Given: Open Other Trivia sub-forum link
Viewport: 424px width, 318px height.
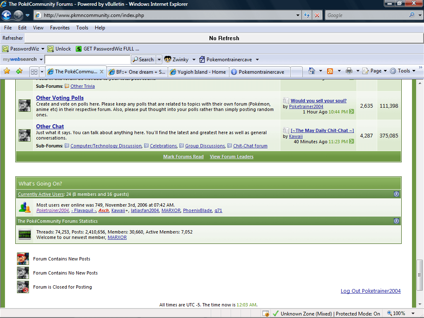Looking at the screenshot, I should coord(82,86).
